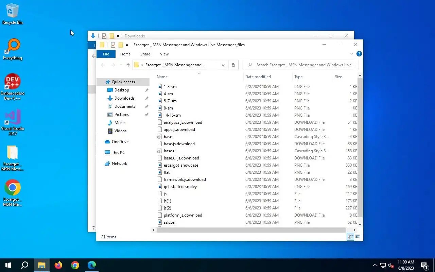
Task: Open the address bar history dropdown
Action: tap(223, 65)
